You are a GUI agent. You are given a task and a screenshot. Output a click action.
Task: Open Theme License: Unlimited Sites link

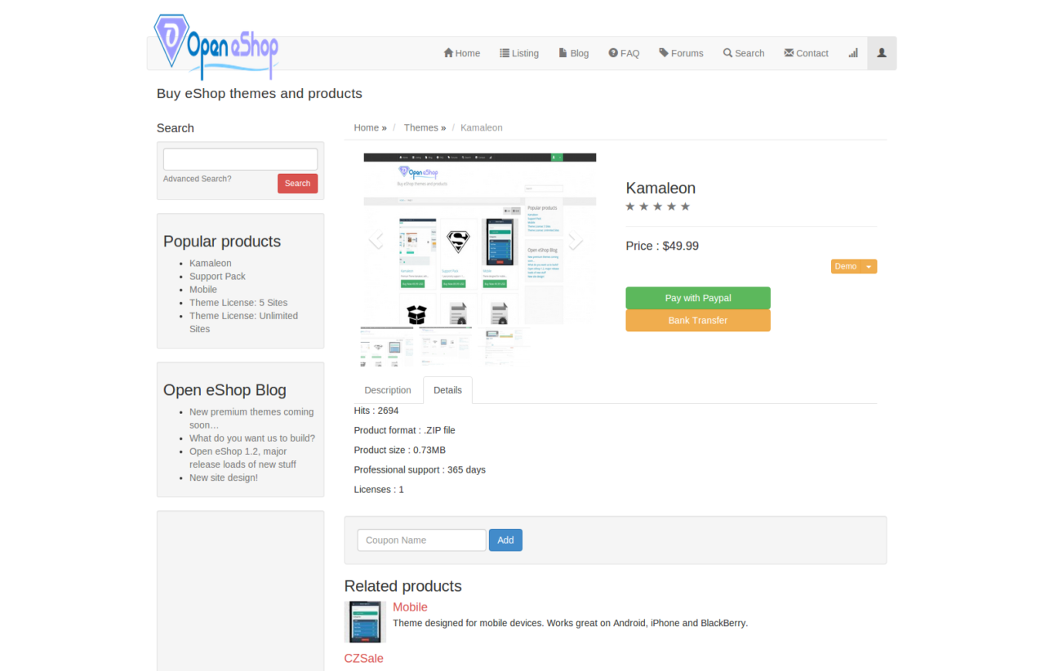(243, 322)
